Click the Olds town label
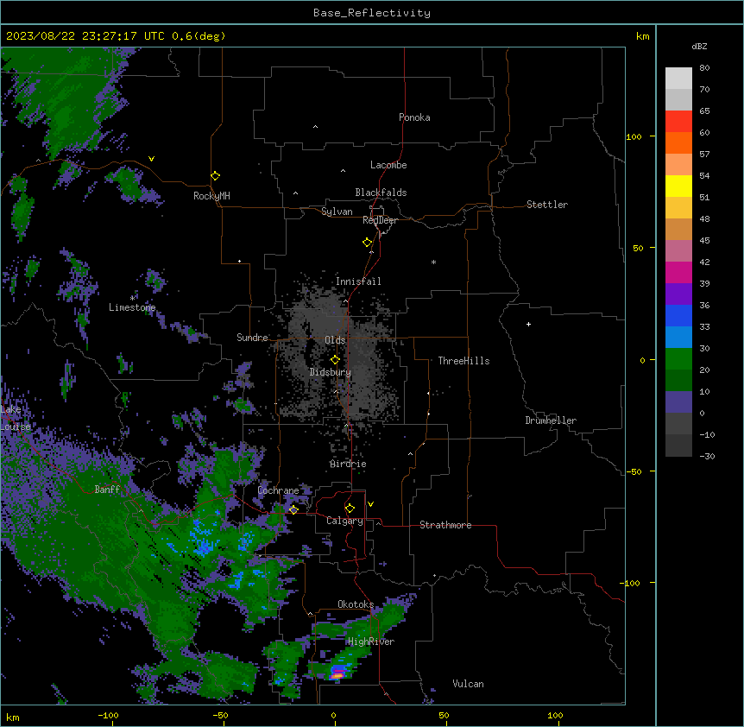This screenshot has width=744, height=727. pos(335,340)
